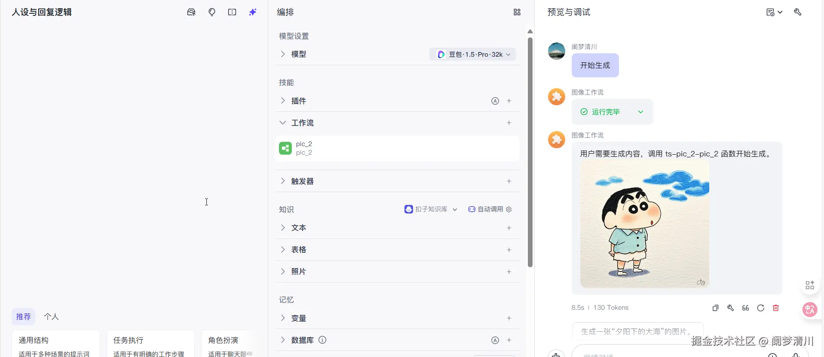The height and width of the screenshot is (357, 824).
Task: Open the settings gear beside 自动调用
Action: [509, 209]
